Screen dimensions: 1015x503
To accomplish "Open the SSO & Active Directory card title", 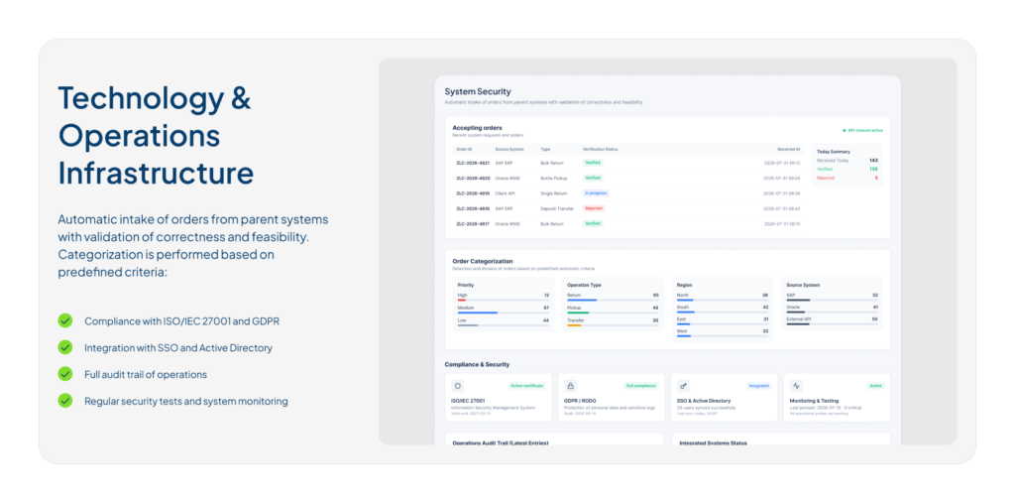I will pos(704,401).
